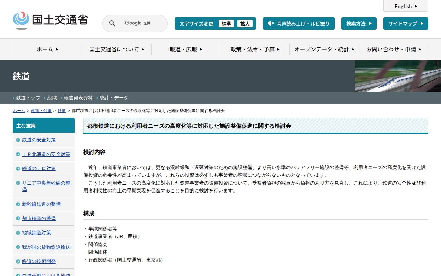Expand the オープンデータ・統計 menu

[x=324, y=49]
